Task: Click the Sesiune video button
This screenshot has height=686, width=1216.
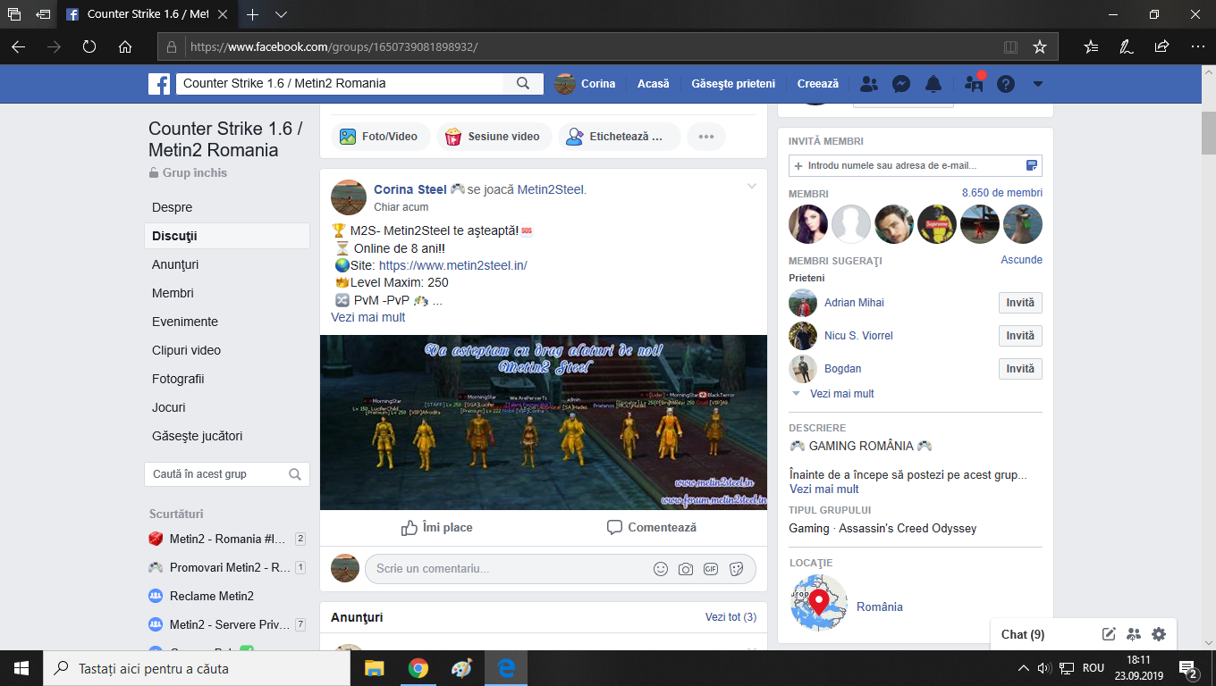Action: point(494,137)
